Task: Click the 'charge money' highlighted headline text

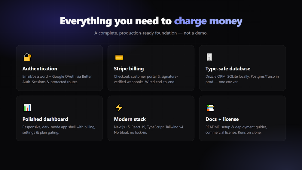Action: pos(208,21)
